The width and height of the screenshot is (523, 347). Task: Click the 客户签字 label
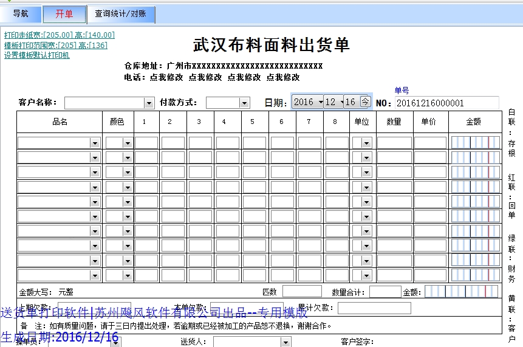click(357, 342)
